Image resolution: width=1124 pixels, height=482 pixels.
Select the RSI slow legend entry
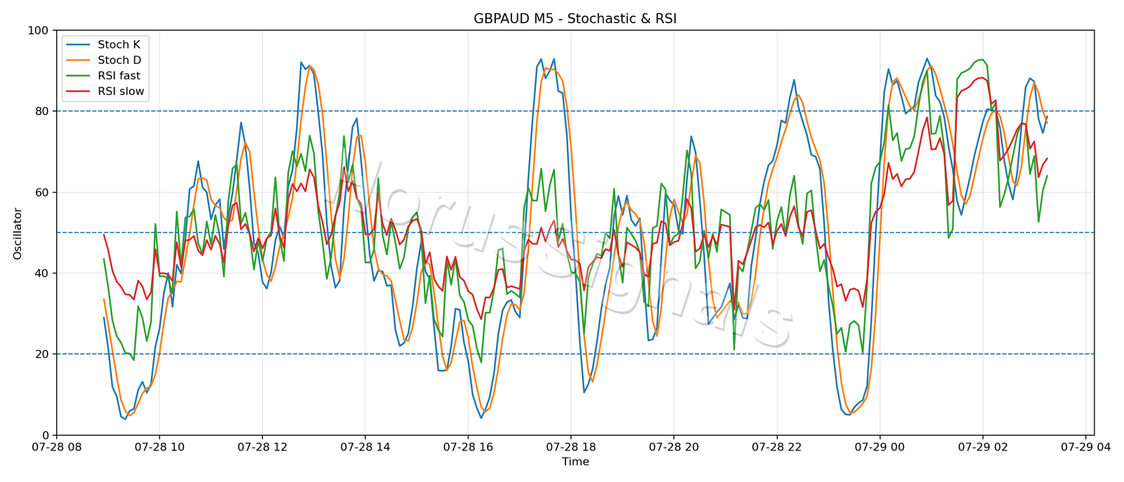[x=105, y=91]
